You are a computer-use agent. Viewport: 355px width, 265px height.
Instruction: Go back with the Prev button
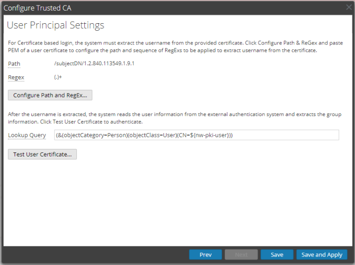(x=206, y=254)
